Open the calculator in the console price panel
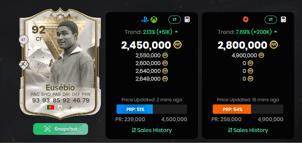Image resolution: width=302 pixels, height=143 pixels. pos(187,19)
